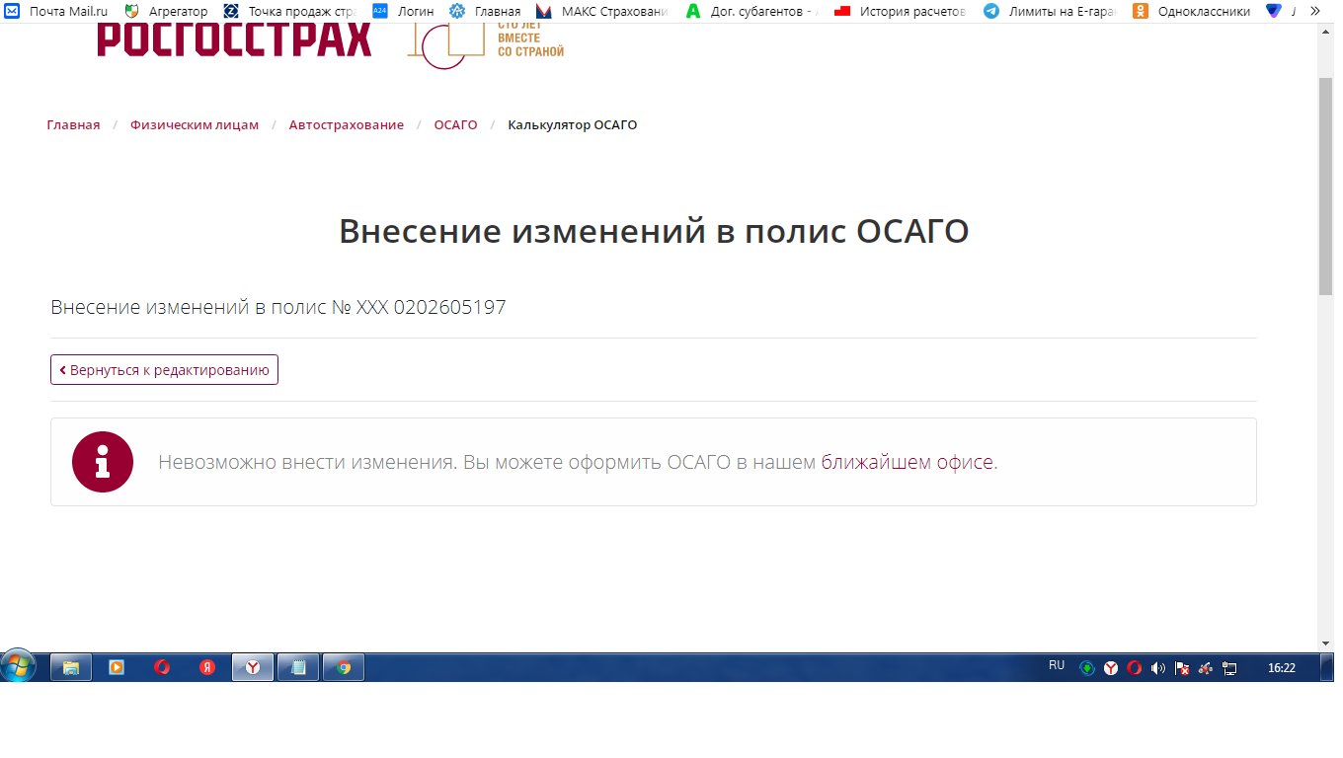Navigate to Физическим лицам breadcrumb
The width and height of the screenshot is (1343, 758).
pyautogui.click(x=195, y=125)
